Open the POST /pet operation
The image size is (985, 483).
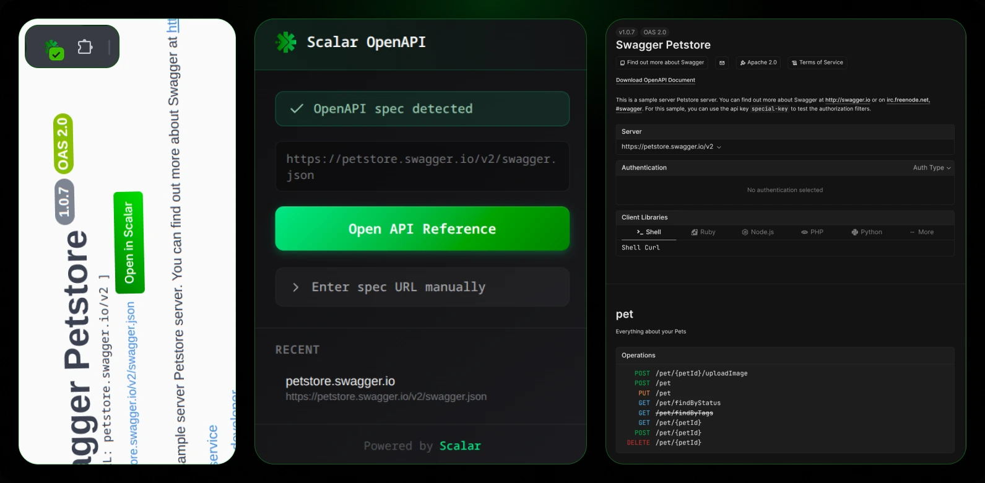[x=653, y=383]
